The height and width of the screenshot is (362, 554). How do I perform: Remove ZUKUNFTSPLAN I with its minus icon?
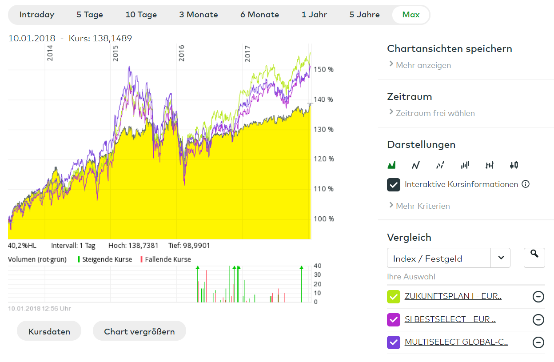point(538,297)
